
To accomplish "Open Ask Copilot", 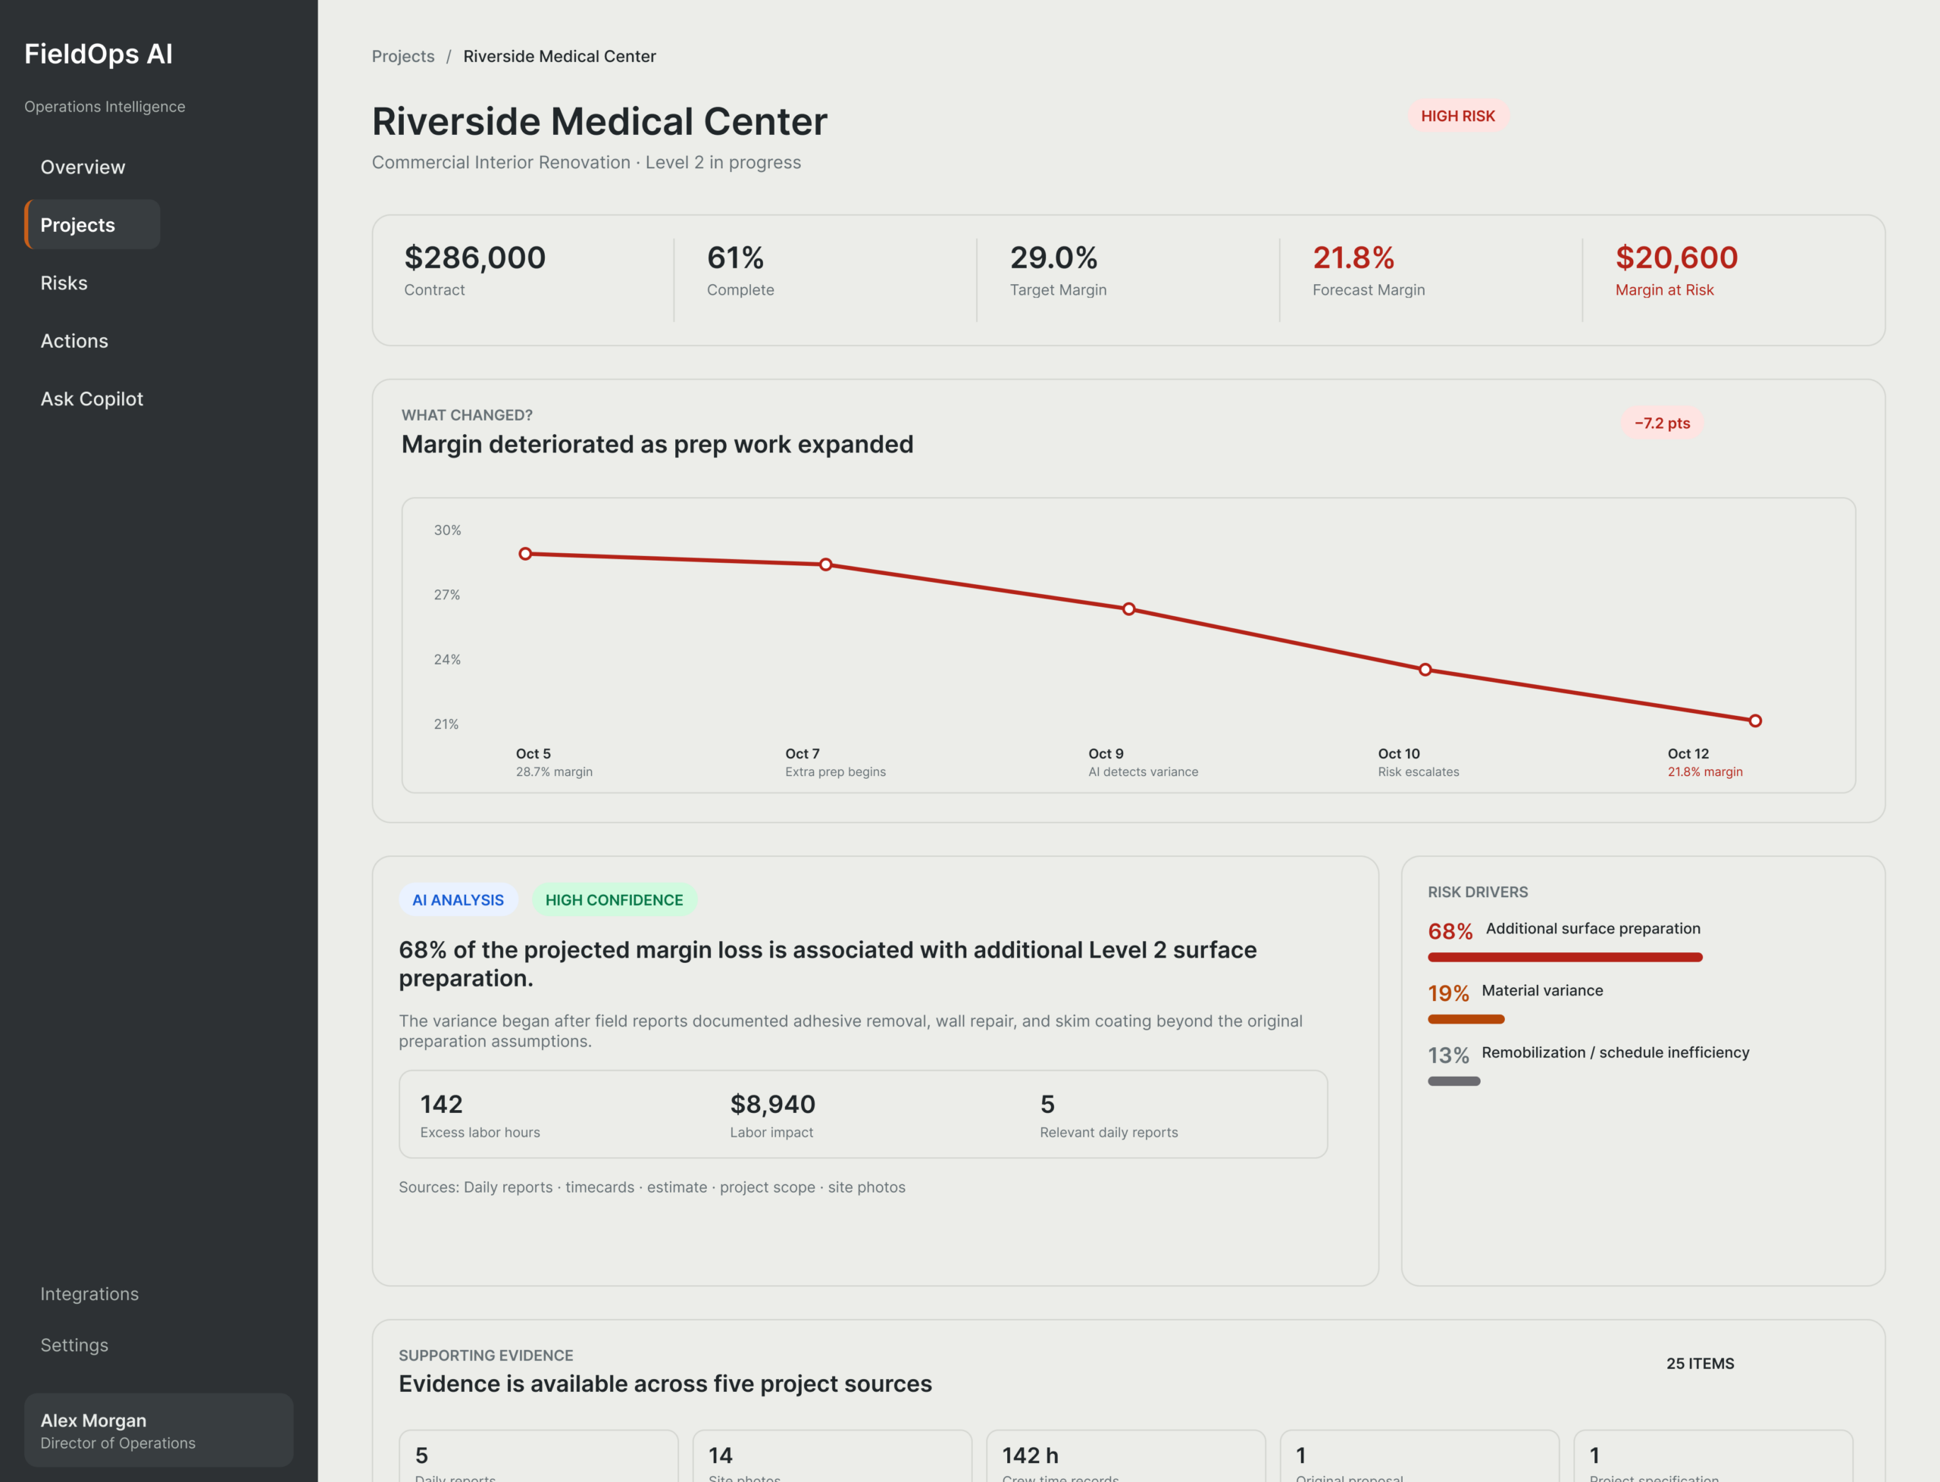I will [92, 399].
